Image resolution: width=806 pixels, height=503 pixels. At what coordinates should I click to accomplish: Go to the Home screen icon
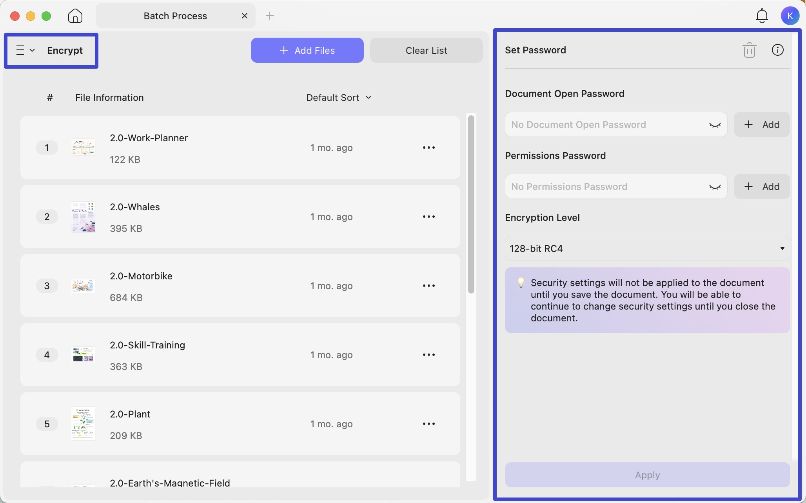[x=75, y=16]
